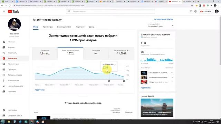Click the YouTube Studio logo

pyautogui.click(x=13, y=11)
